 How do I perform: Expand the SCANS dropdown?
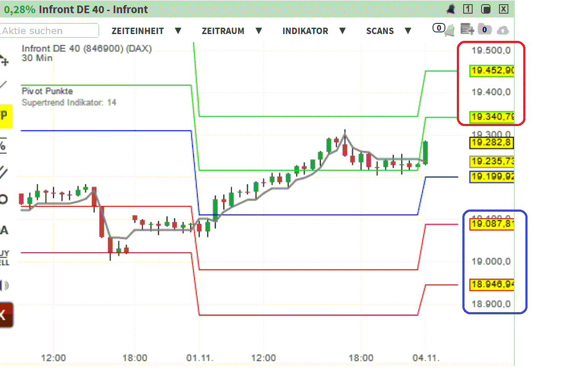point(380,31)
